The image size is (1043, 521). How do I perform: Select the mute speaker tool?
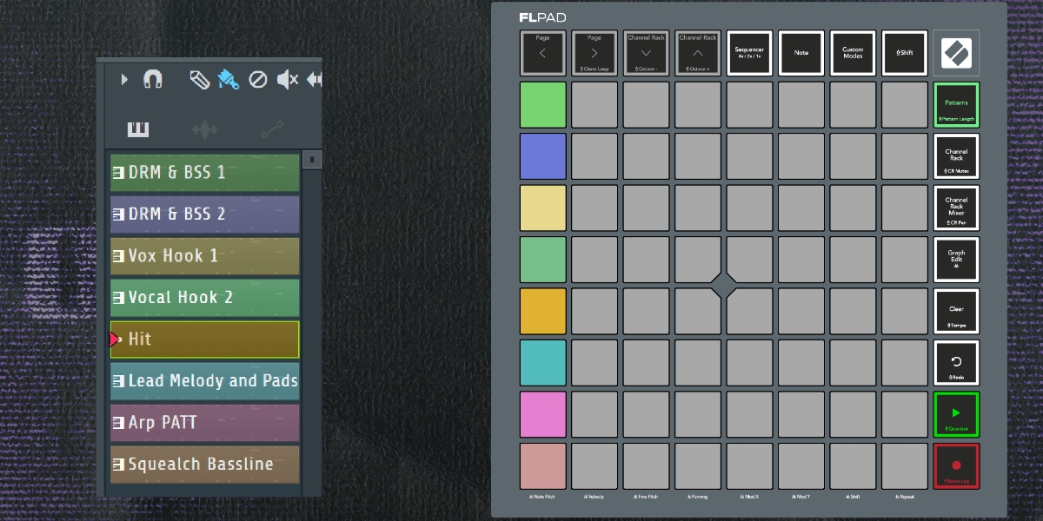tap(288, 80)
